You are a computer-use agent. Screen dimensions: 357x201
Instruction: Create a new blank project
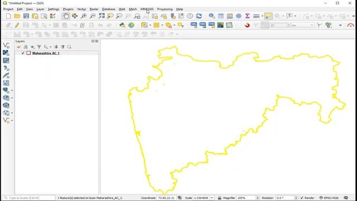[8, 16]
